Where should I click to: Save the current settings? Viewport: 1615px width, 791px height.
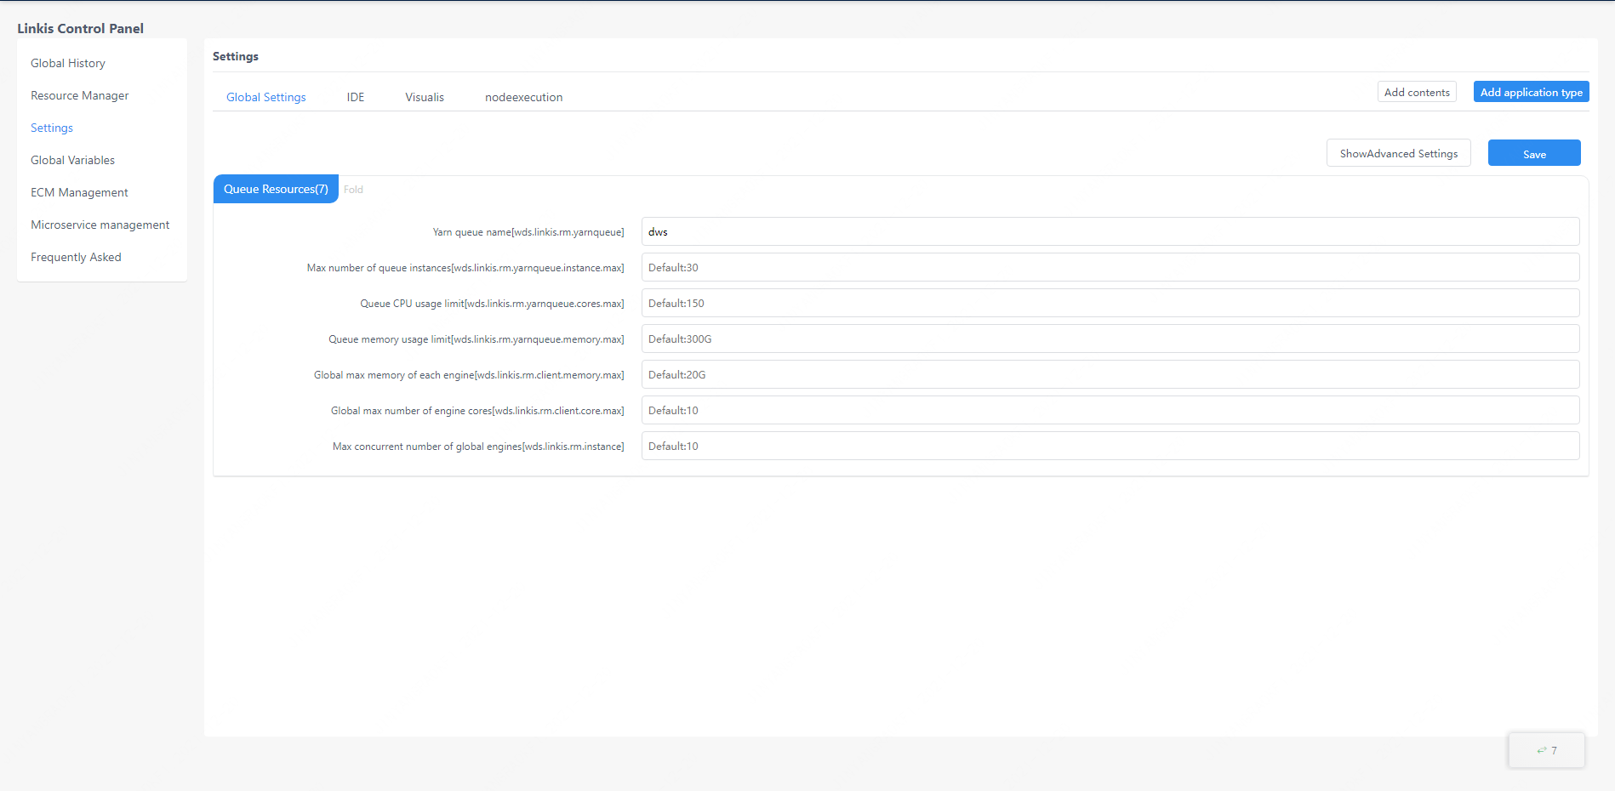click(1533, 153)
